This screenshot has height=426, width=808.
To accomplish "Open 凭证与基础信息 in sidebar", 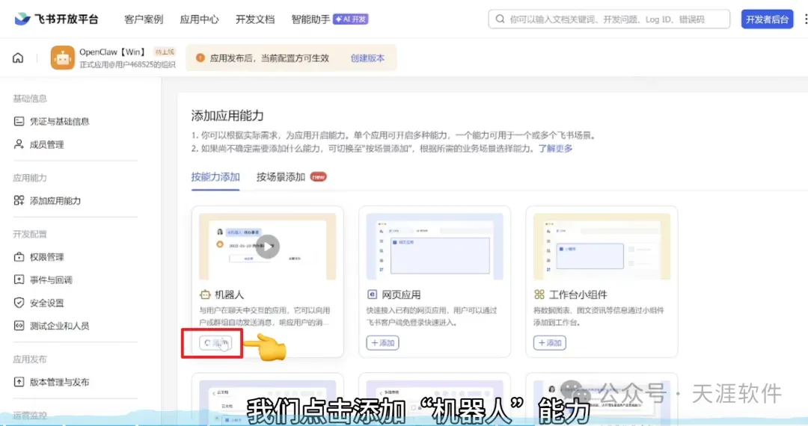I will click(x=59, y=121).
